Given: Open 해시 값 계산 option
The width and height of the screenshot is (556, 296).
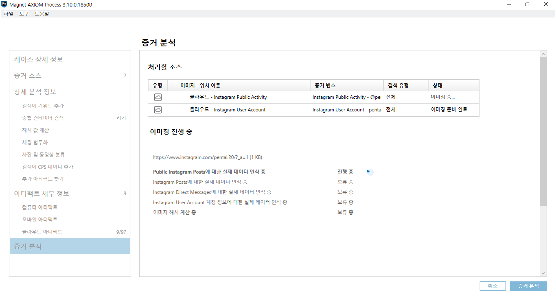Looking at the screenshot, I should pos(35,130).
